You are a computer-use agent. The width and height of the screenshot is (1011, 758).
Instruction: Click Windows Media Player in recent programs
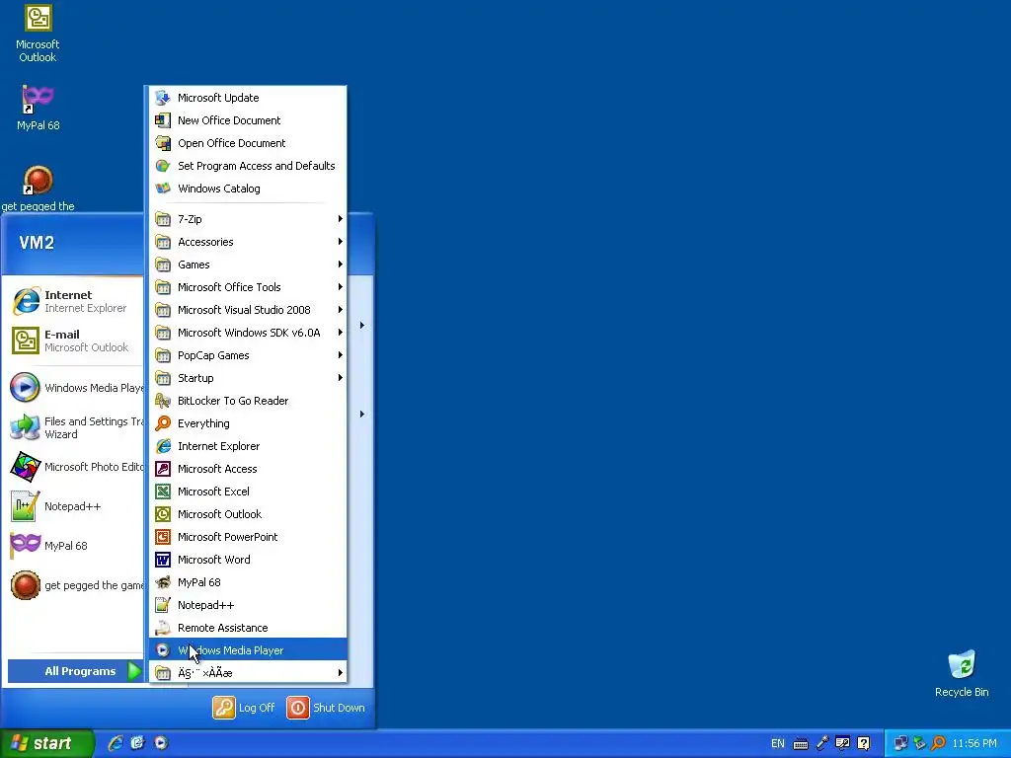tap(75, 387)
